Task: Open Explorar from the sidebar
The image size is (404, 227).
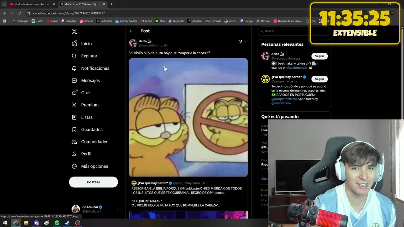Action: tap(84, 56)
